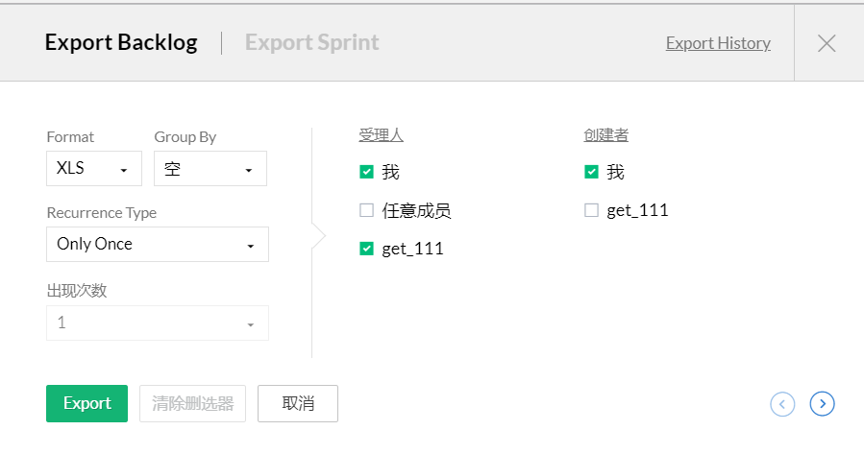Toggle the 我 checkbox under 受理人

pos(366,172)
